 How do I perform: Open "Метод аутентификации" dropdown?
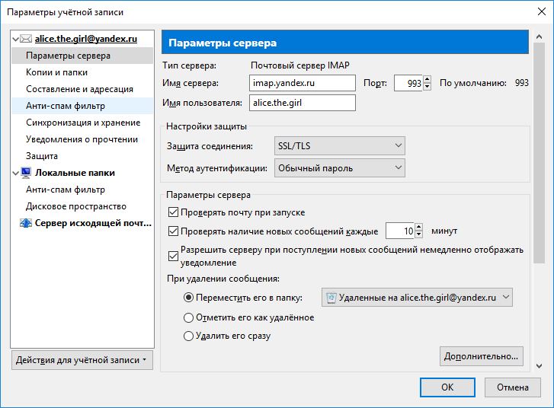338,168
